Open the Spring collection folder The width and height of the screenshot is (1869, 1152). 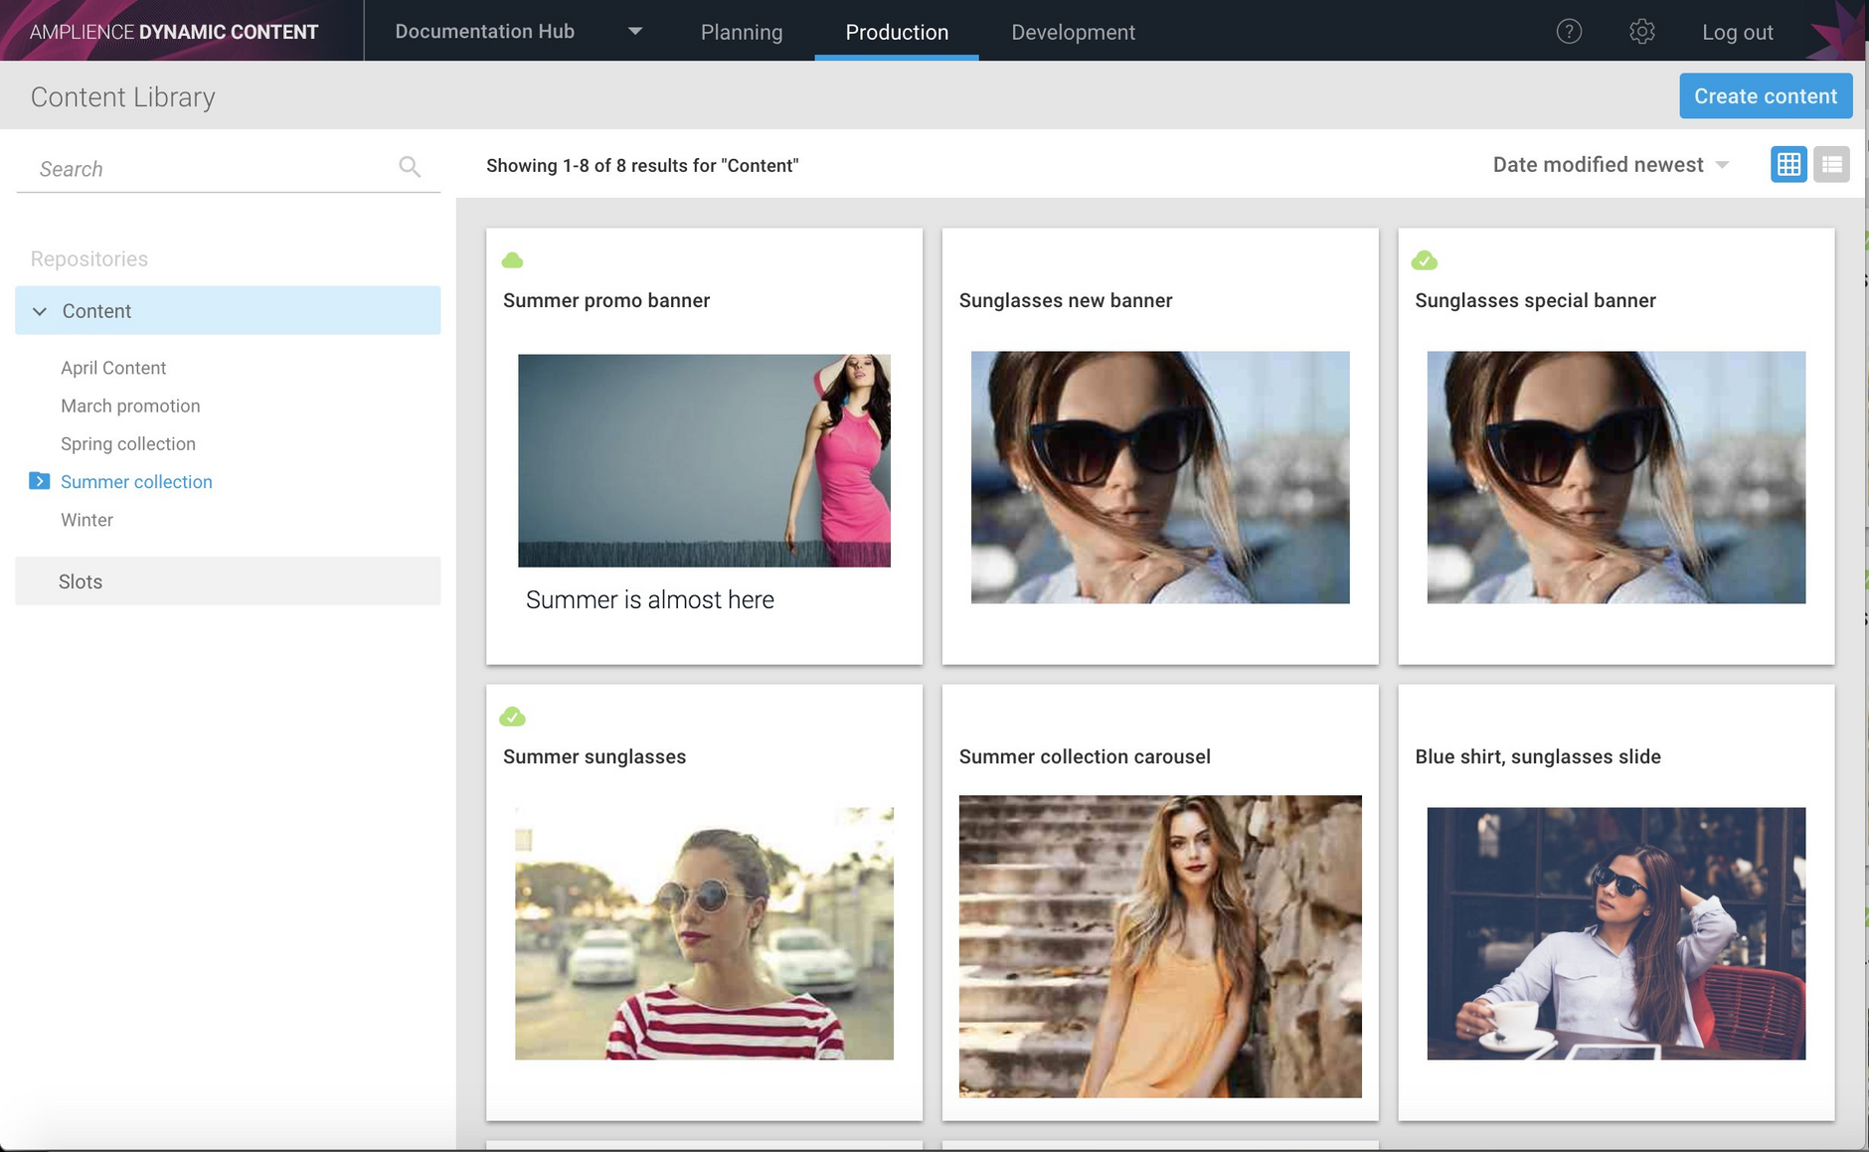click(128, 443)
